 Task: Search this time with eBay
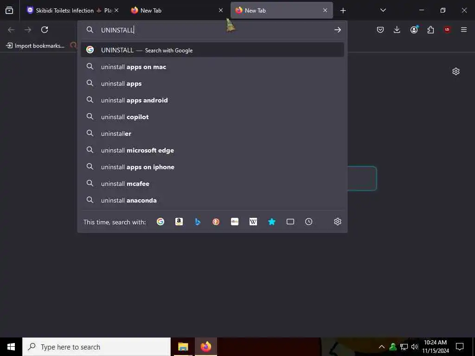click(235, 222)
